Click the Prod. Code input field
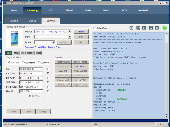This screenshot has width=170, height=127. coord(31,87)
